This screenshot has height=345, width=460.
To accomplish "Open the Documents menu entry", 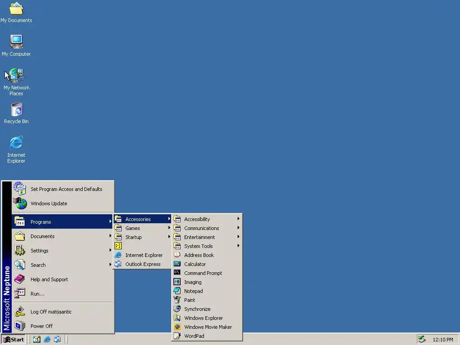I will [62, 236].
